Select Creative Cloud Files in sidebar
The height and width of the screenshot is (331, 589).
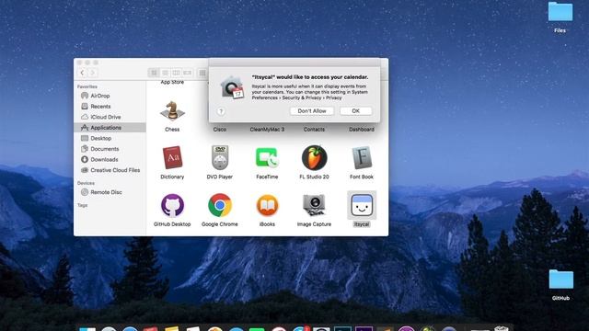tap(110, 170)
